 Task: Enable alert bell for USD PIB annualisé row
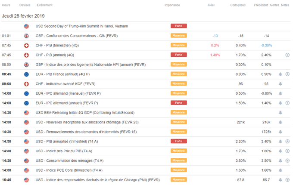pyautogui.click(x=281, y=142)
